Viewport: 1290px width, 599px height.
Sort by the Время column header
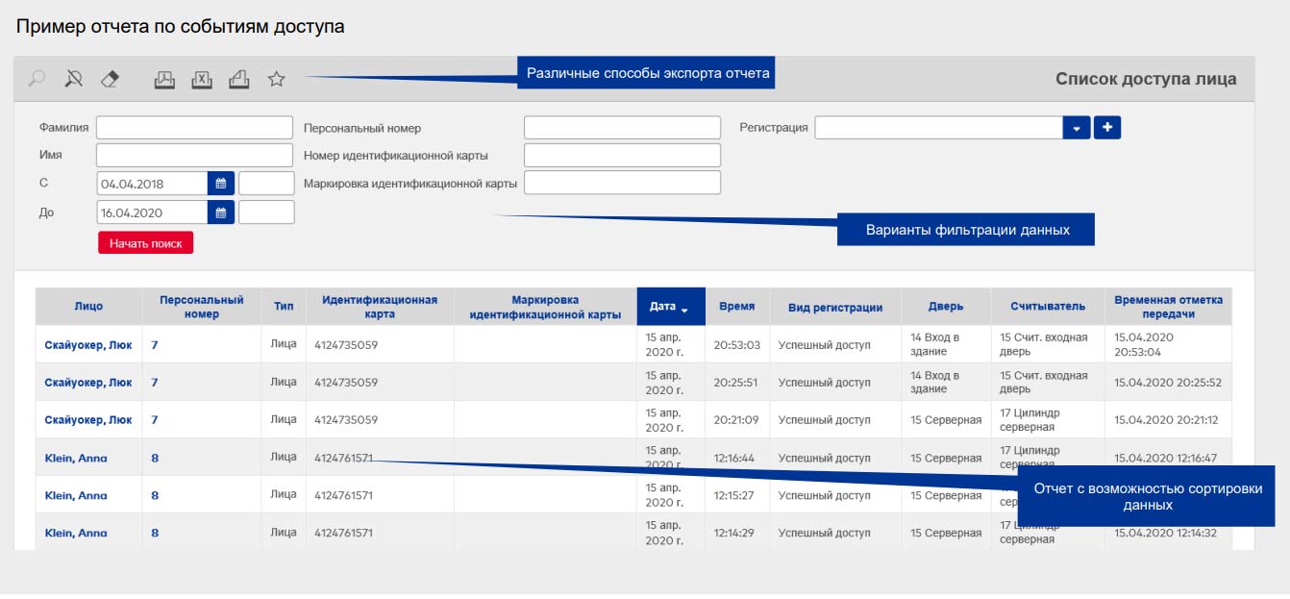737,307
